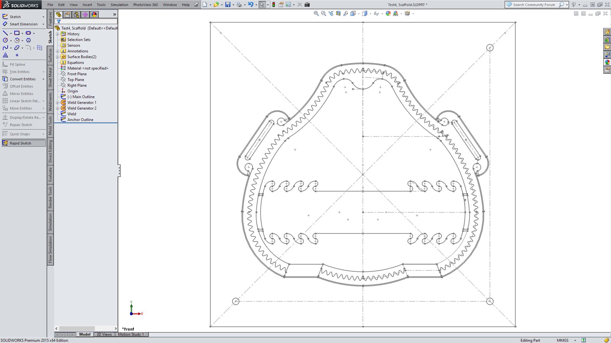Screen dimensions: 611x343
Task: Pick the Straight Slot tool
Action: click(28, 33)
